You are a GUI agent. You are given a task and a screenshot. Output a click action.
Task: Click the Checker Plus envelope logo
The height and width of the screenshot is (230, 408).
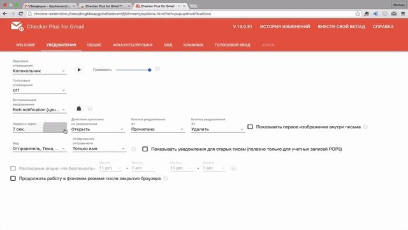[x=17, y=26]
